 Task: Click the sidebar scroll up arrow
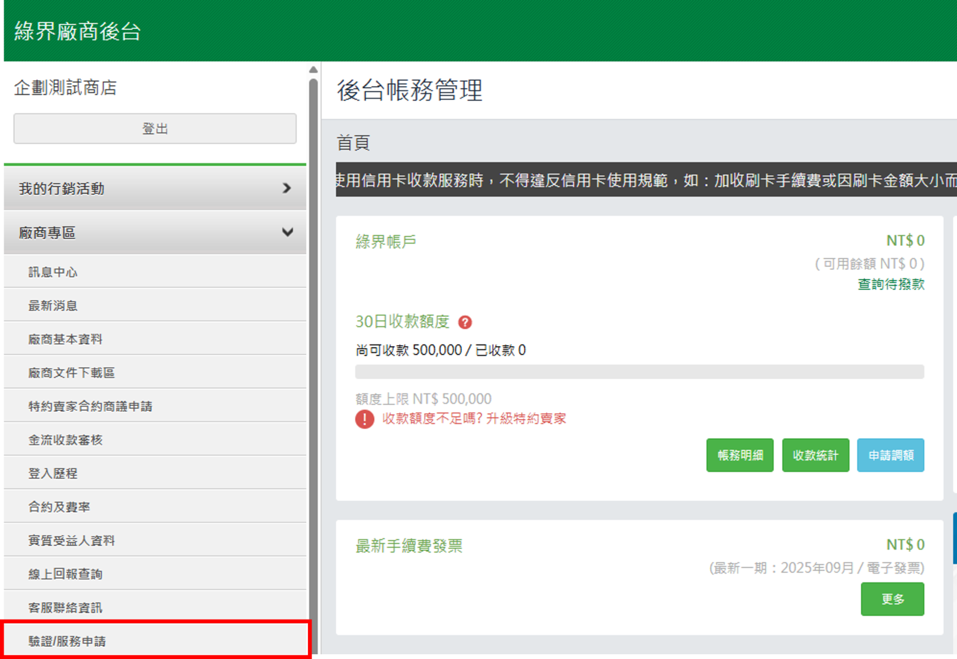313,70
